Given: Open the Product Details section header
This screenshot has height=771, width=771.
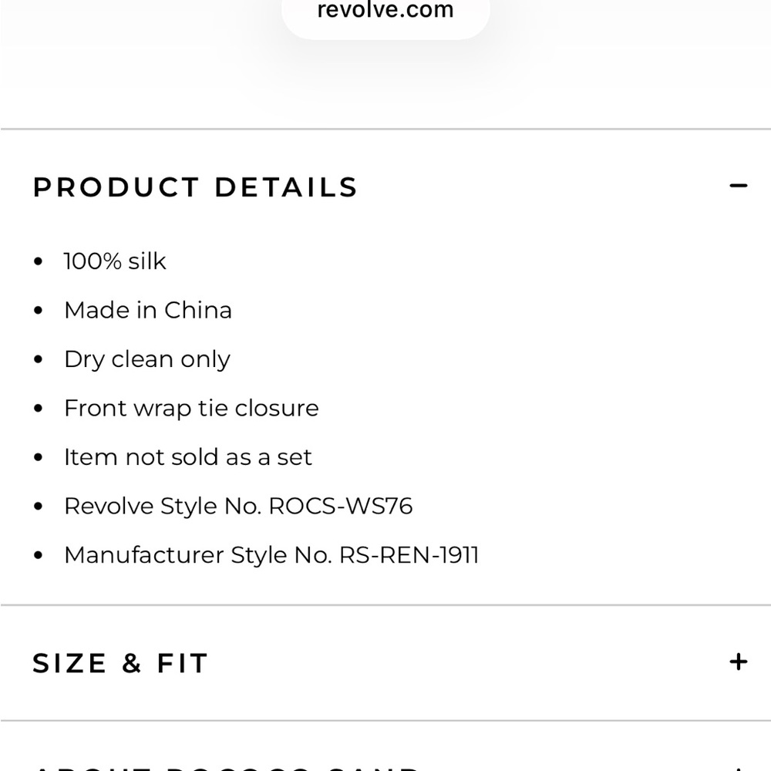Looking at the screenshot, I should tap(195, 187).
